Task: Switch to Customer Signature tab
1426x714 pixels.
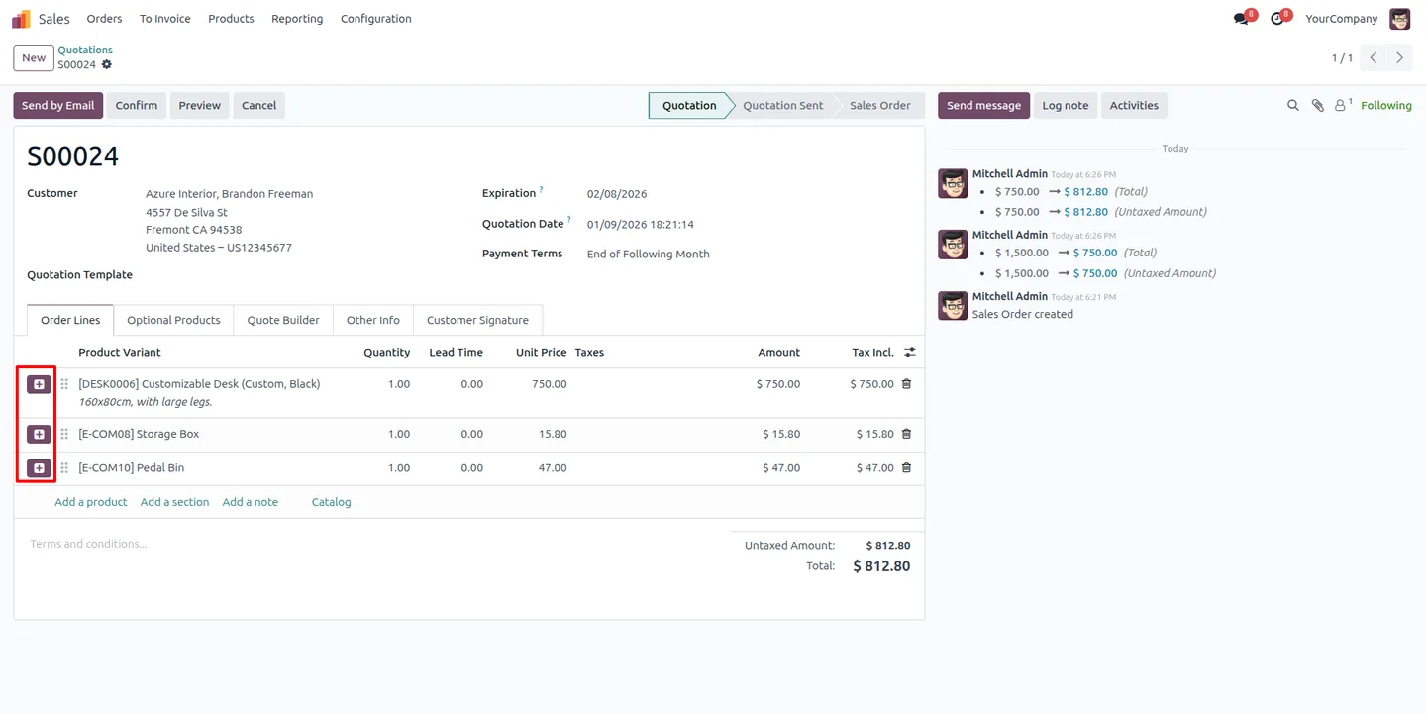Action: pos(477,320)
